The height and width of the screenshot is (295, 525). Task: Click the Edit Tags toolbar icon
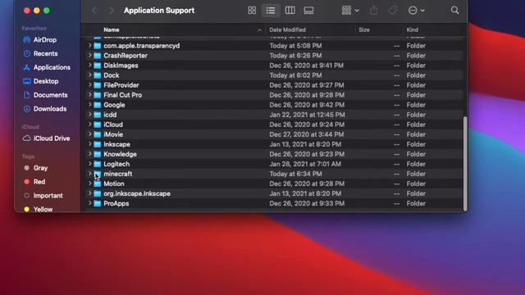click(x=393, y=11)
